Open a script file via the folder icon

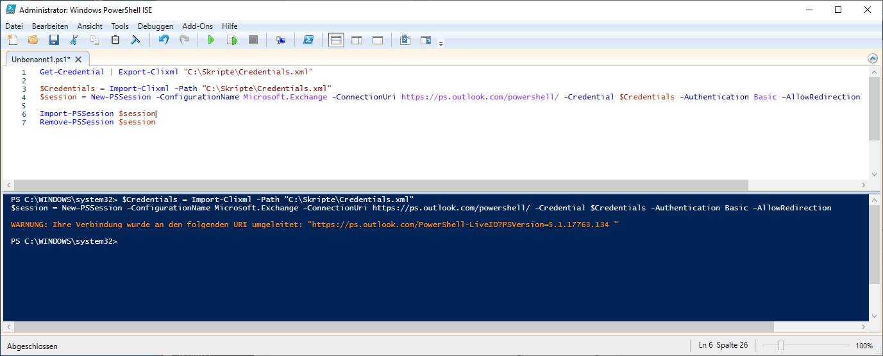[33, 40]
